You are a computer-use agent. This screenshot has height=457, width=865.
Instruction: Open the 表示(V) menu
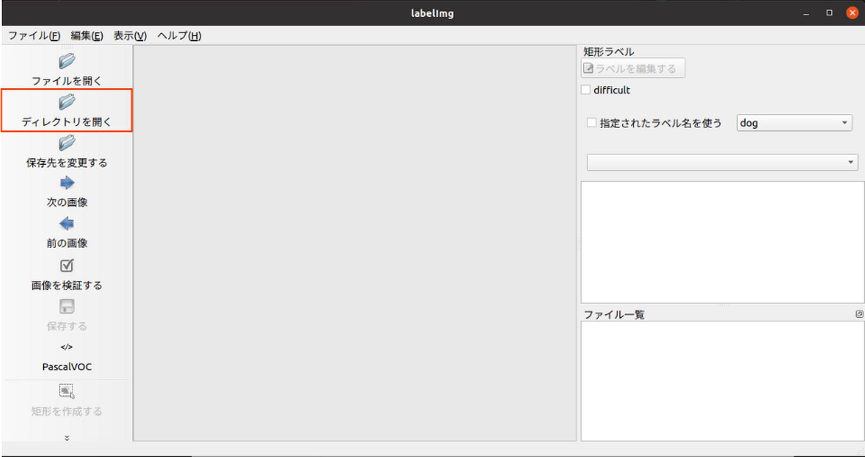(x=130, y=36)
